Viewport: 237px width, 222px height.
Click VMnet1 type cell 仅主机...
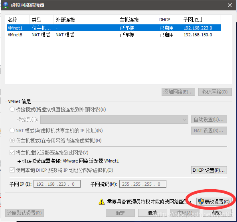(41, 28)
